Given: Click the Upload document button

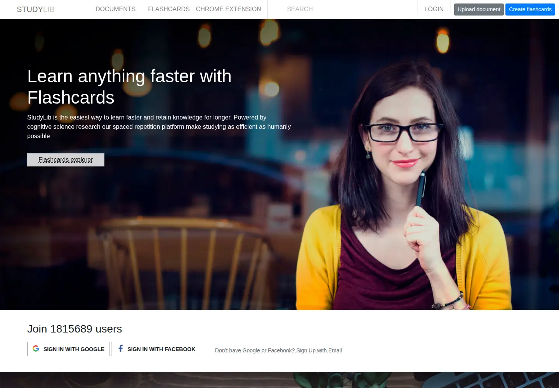Looking at the screenshot, I should [x=479, y=9].
